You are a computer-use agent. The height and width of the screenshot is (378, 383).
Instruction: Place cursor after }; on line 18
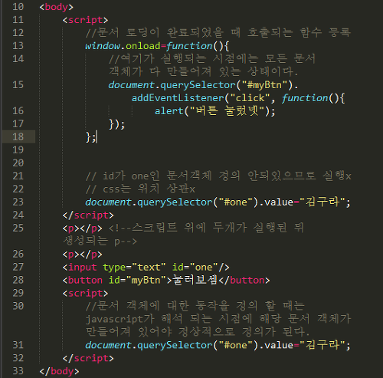pos(97,137)
